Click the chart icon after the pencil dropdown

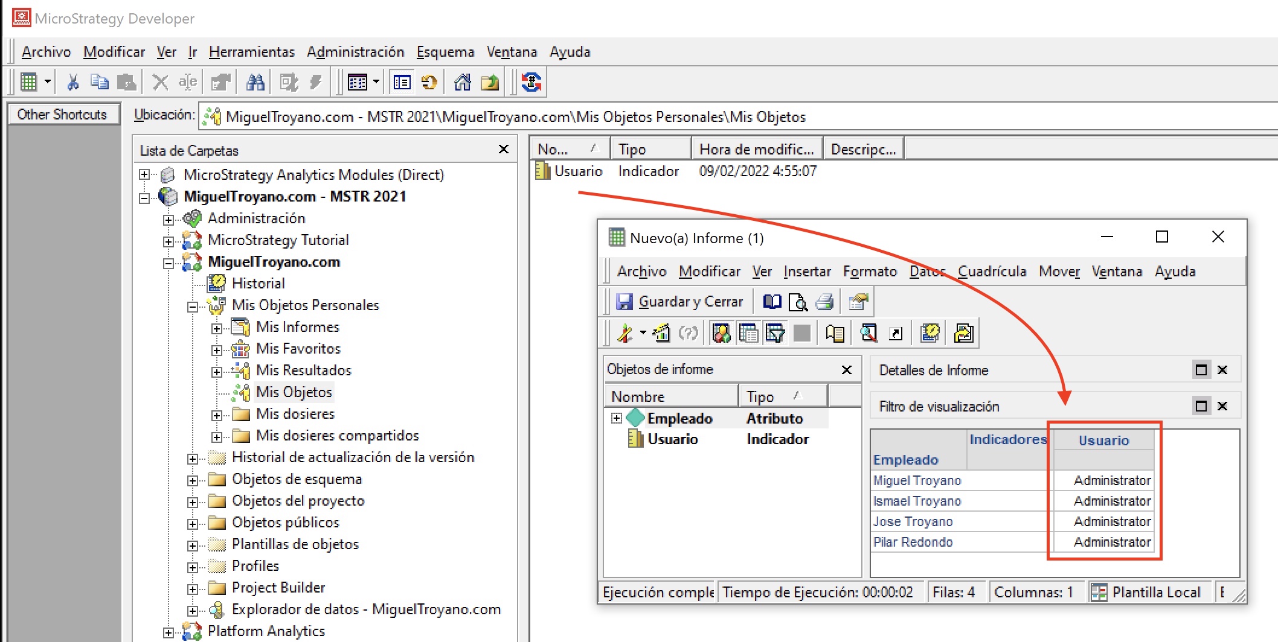coord(661,332)
